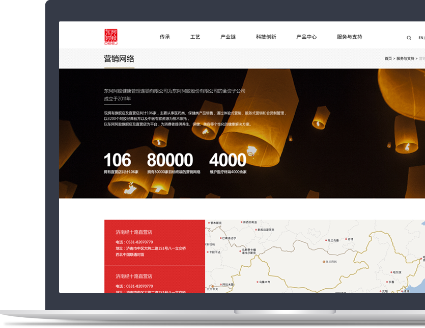The height and width of the screenshot is (328, 425).
Task: Select 科技创新 in the top nav
Action: pos(266,37)
